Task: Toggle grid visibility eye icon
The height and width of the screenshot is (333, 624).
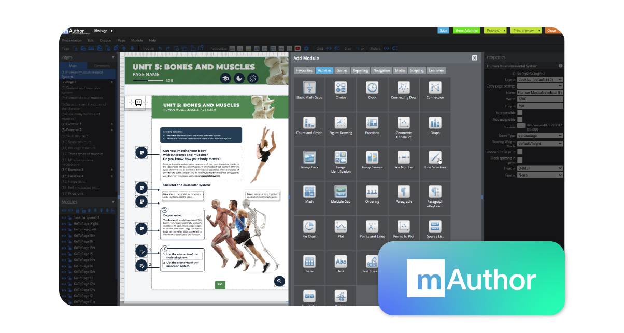Action: tap(328, 48)
